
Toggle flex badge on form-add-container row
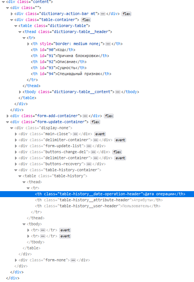pyautogui.click(x=109, y=116)
